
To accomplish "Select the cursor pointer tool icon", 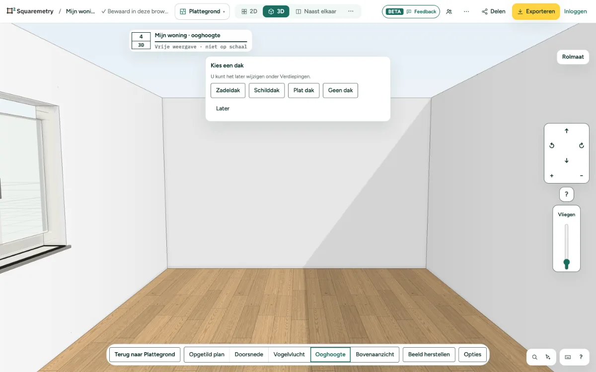I will 548,357.
